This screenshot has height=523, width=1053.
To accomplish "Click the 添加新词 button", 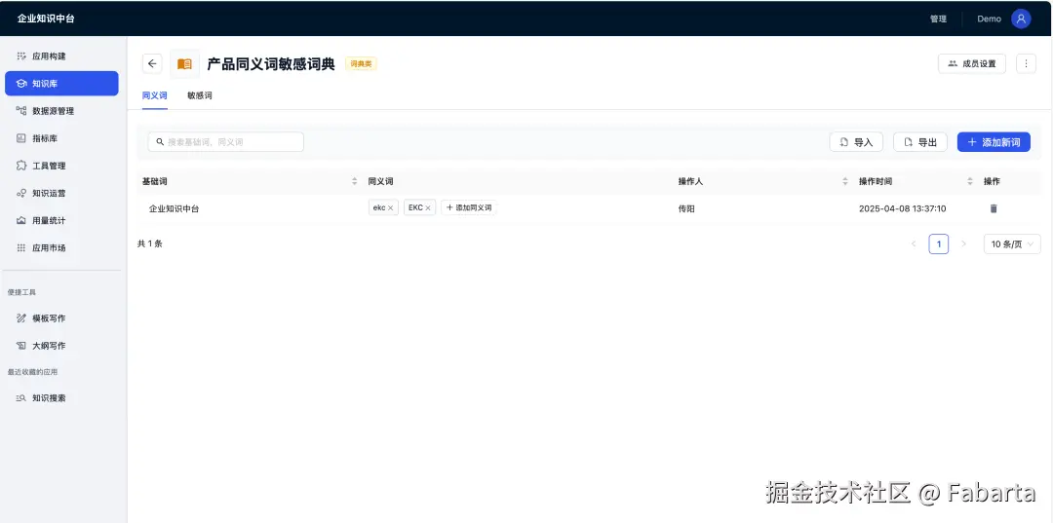I will 994,142.
